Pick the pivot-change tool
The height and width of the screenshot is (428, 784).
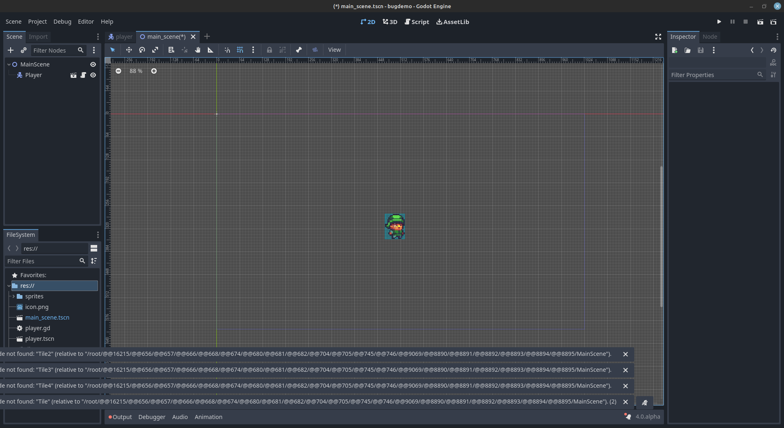[x=185, y=50]
